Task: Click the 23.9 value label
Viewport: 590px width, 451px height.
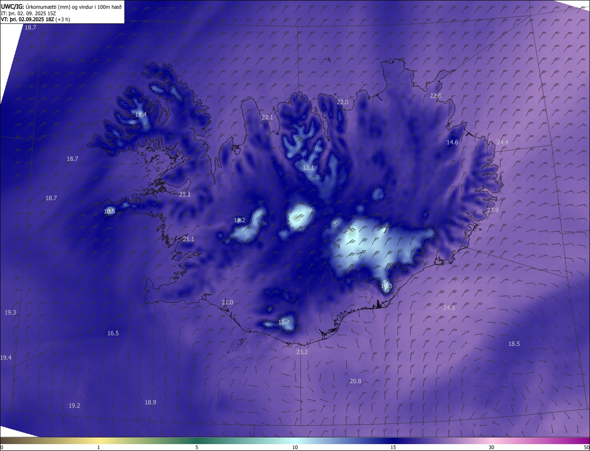Action: pos(493,210)
